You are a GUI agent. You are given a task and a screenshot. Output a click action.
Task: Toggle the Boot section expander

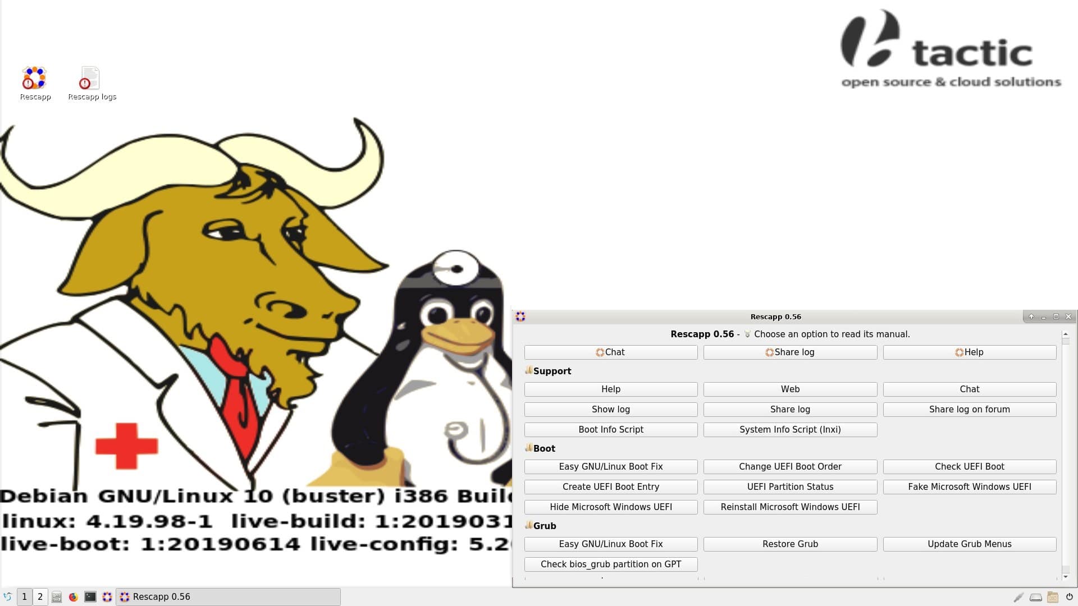point(528,448)
